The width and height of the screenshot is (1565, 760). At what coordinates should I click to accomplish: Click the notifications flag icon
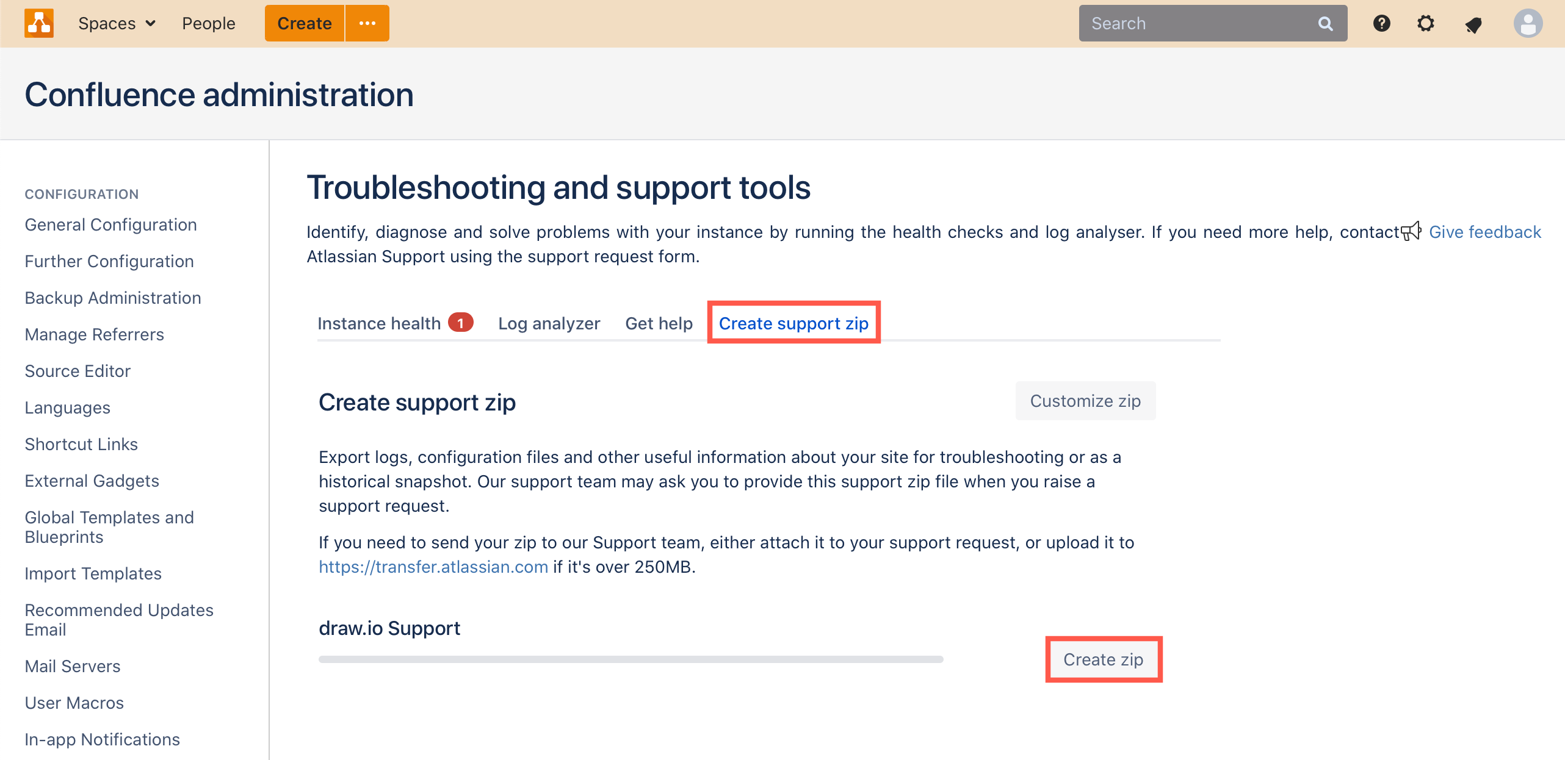(x=1473, y=23)
